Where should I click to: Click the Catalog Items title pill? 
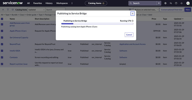(x=96, y=3)
